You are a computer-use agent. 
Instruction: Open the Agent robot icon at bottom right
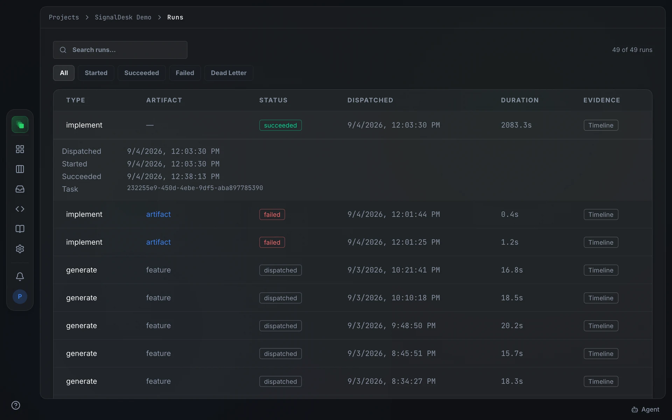pyautogui.click(x=635, y=409)
